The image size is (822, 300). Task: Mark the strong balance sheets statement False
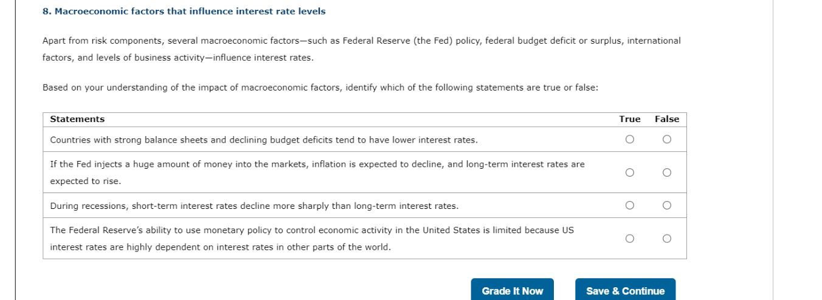click(667, 140)
